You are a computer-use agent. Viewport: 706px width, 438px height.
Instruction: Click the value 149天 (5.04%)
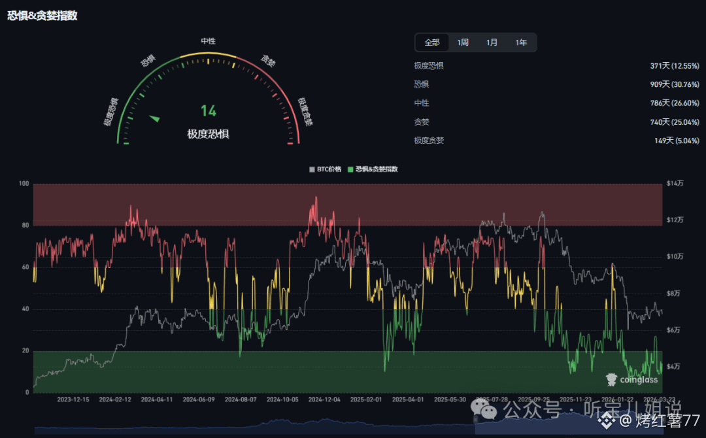coord(677,141)
